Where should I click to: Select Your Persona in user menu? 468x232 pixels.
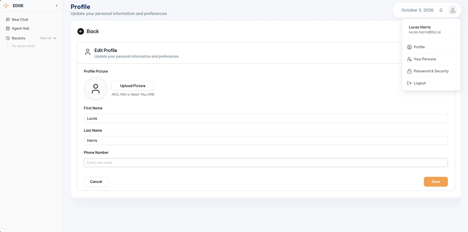click(431, 59)
